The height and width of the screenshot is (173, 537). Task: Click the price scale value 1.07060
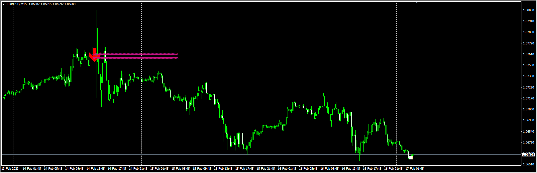pos(528,109)
